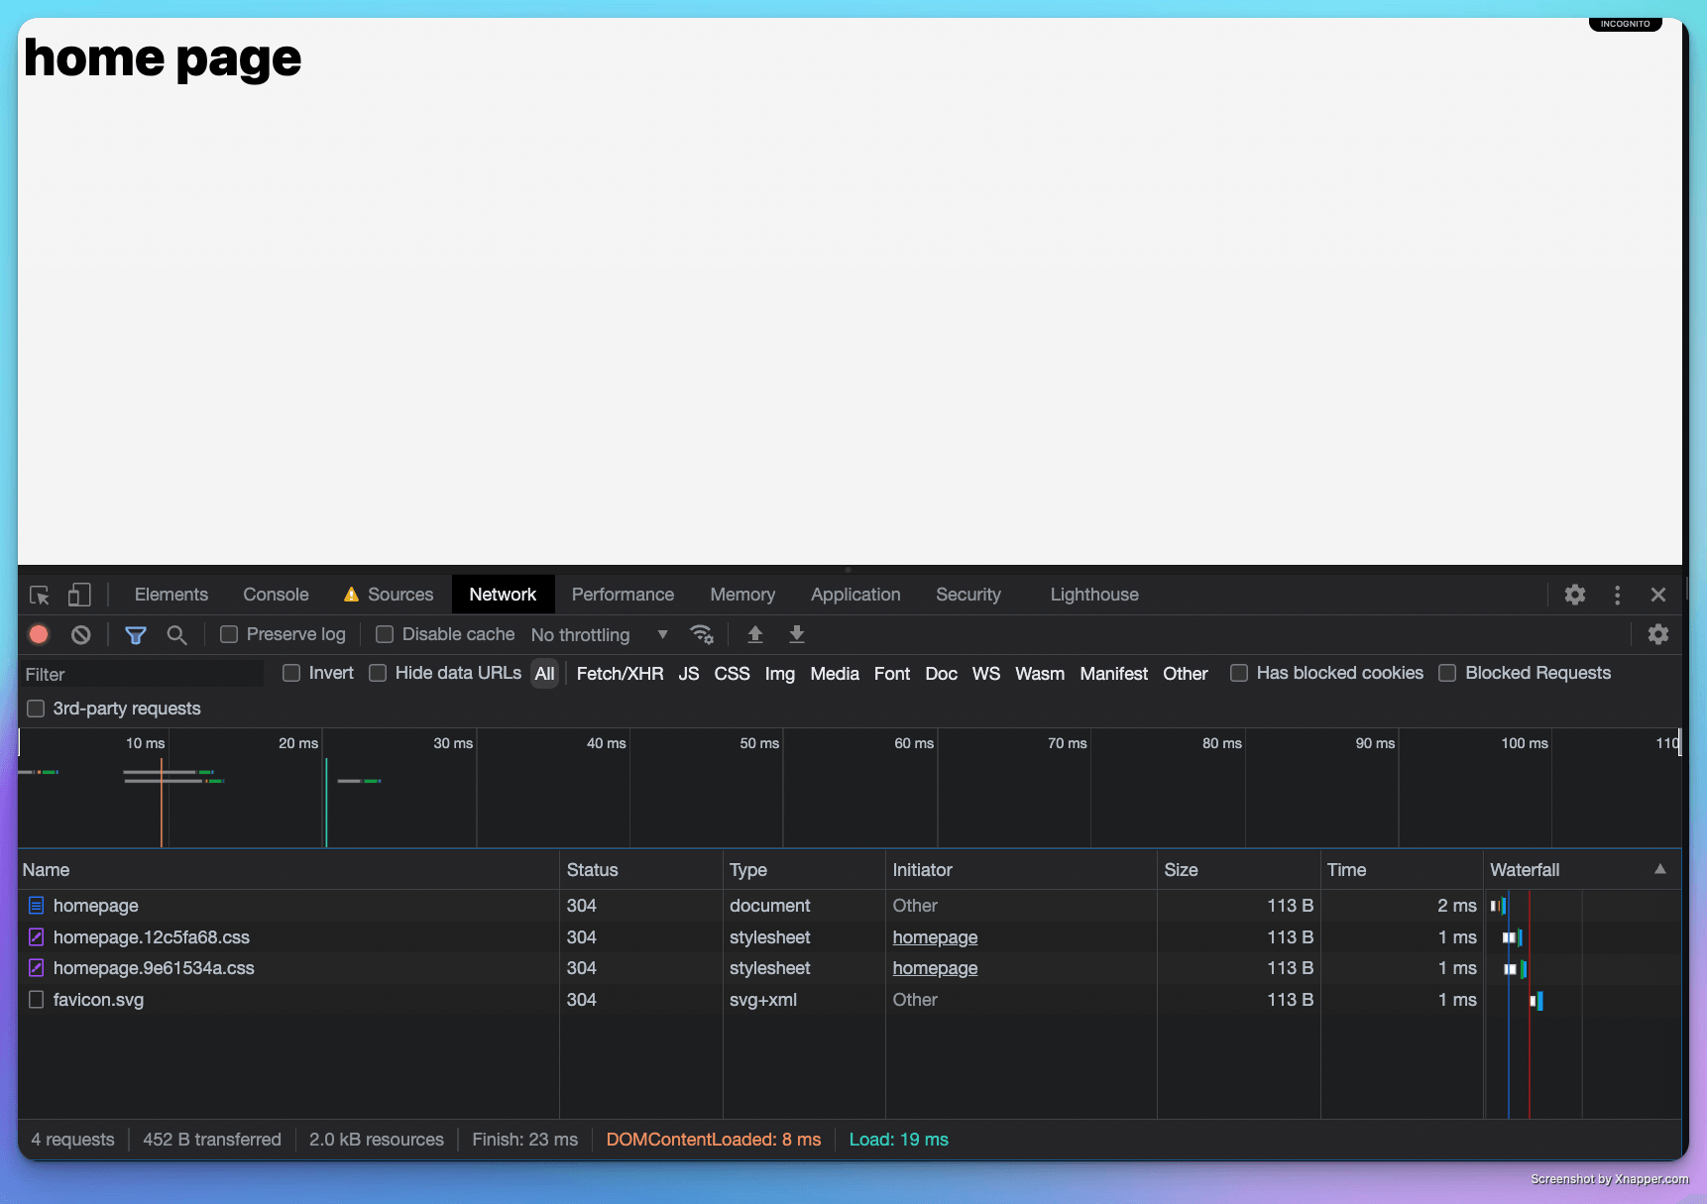Filter by WS requests
The image size is (1707, 1204).
pyautogui.click(x=986, y=674)
